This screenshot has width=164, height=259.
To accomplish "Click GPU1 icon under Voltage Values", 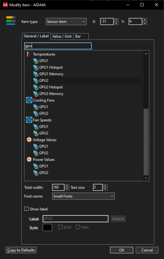I will click(36, 146).
